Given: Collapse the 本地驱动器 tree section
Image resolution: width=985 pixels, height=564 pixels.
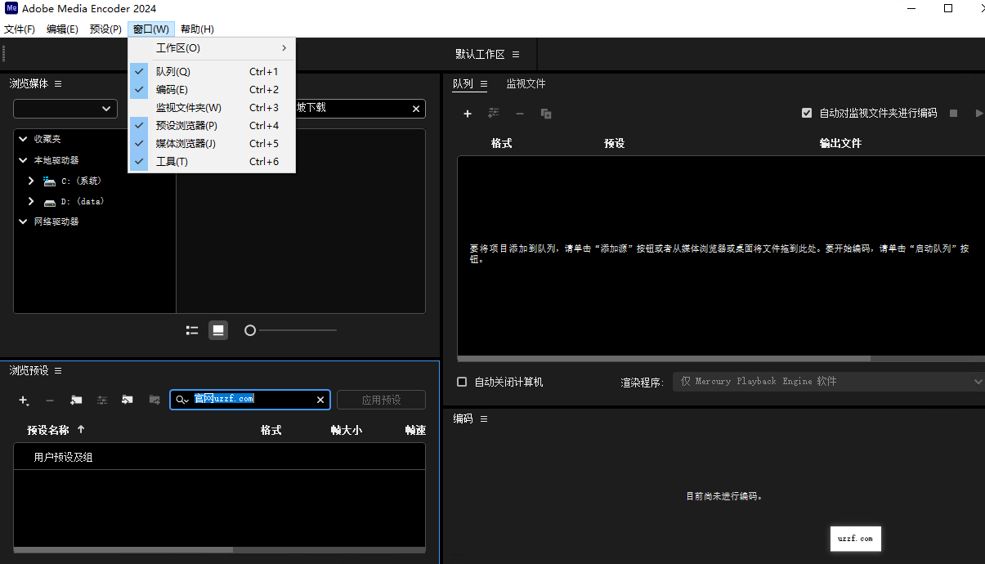Looking at the screenshot, I should coord(22,159).
